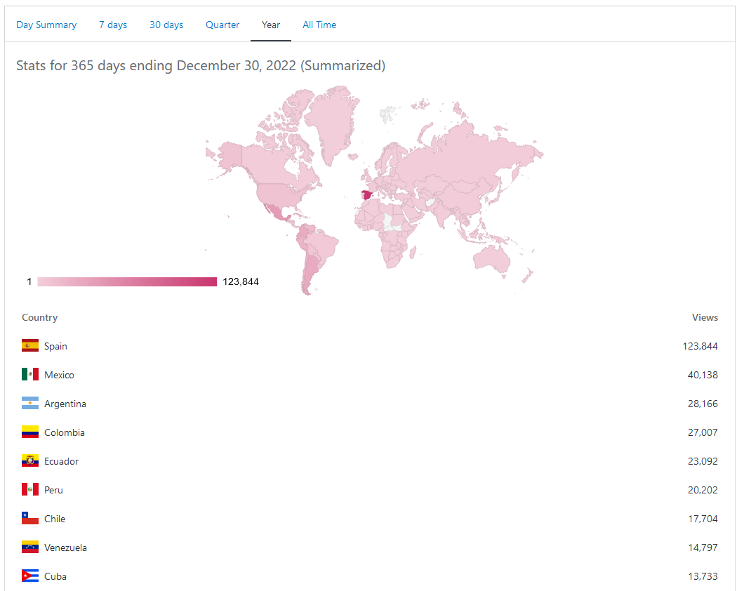Click the Mexico flag icon
This screenshot has width=737, height=591.
[30, 374]
